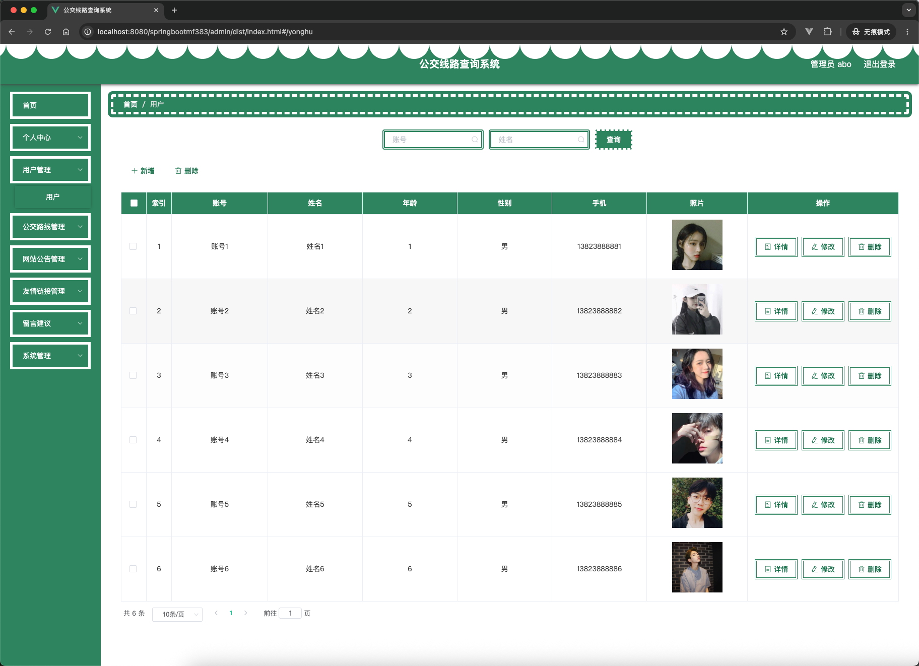Collapse the 用户管理 sidebar menu
Screen dimensions: 919x666
tap(50, 170)
